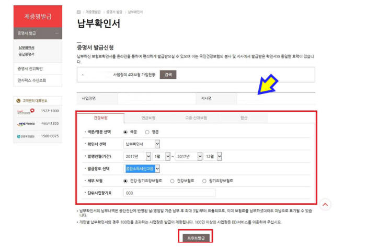Click the 증명서 발급 breadcrumb link

coord(114,12)
